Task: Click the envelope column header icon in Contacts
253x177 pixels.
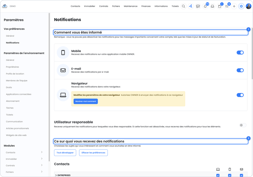Action: point(242,169)
